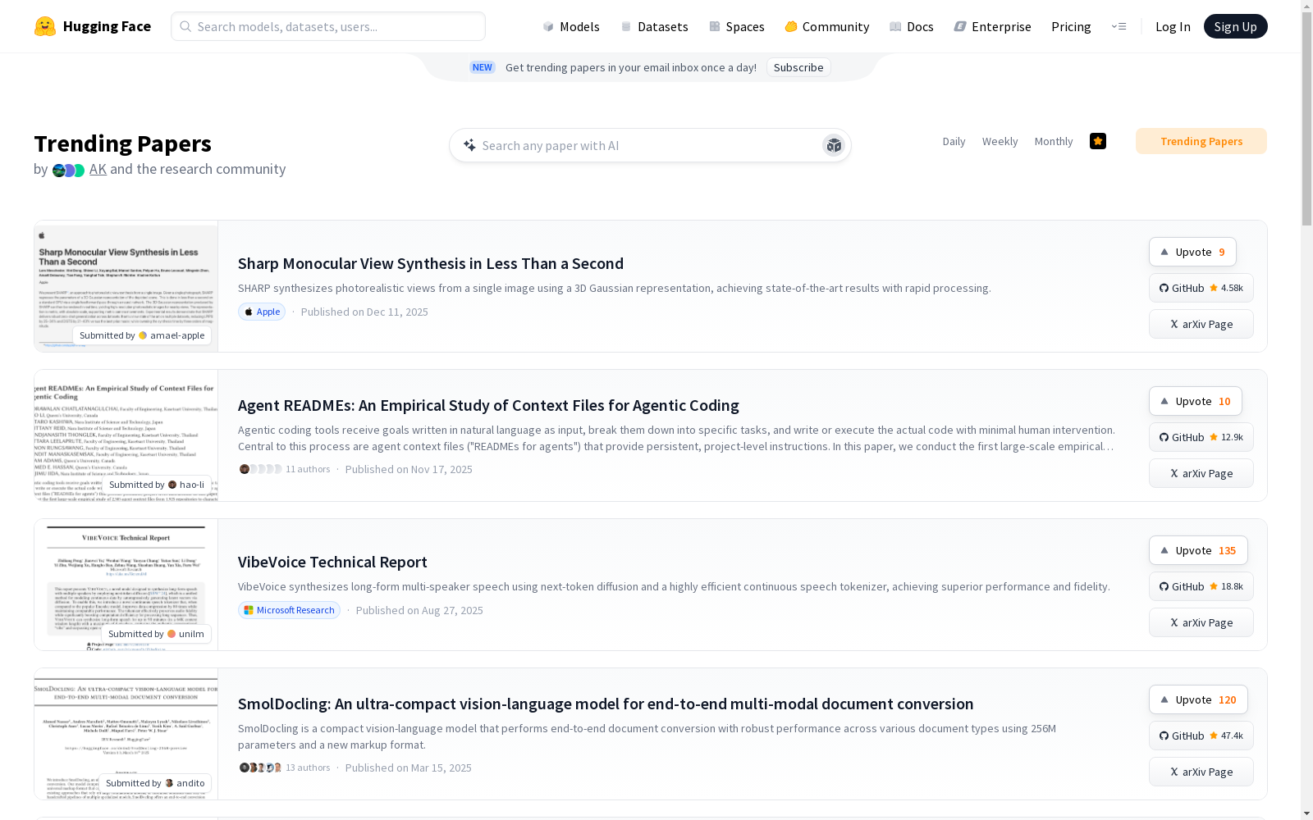This screenshot has height=820, width=1313.
Task: Show the 13 authors of SmolDocling
Action: (x=284, y=768)
